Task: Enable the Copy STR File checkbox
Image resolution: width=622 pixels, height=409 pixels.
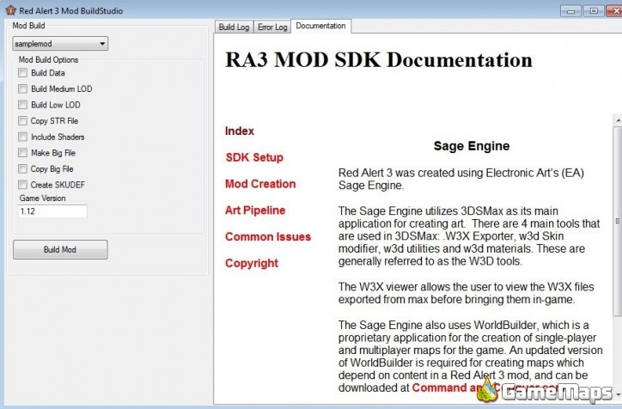Action: point(22,120)
